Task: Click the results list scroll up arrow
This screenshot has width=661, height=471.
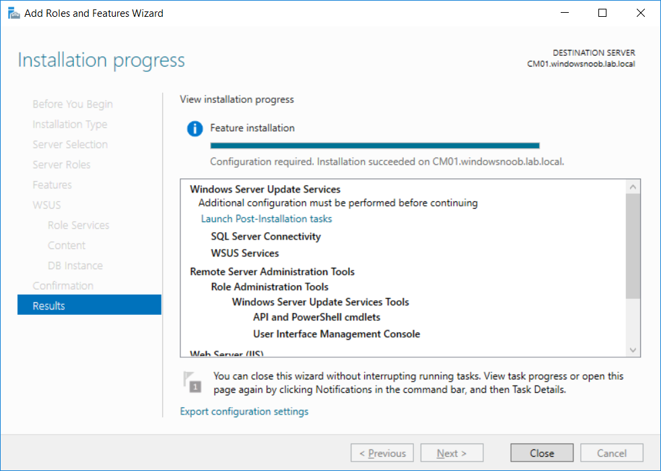Action: point(633,186)
